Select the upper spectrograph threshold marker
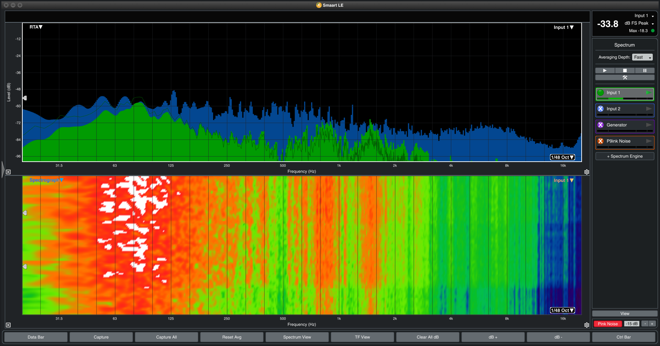 pos(25,213)
